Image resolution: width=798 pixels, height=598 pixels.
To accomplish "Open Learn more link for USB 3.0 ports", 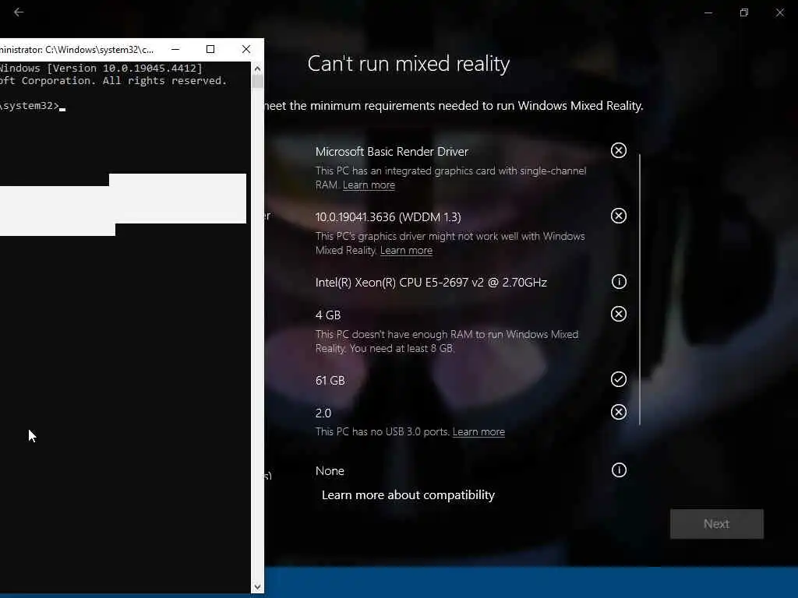I will pyautogui.click(x=478, y=431).
